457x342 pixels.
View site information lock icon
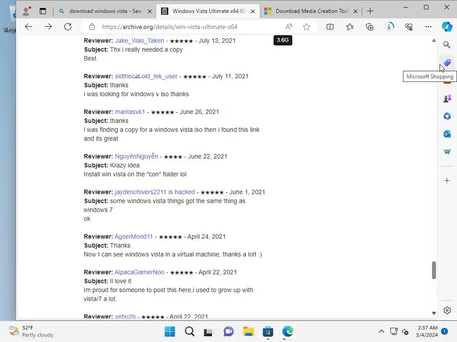click(x=92, y=27)
